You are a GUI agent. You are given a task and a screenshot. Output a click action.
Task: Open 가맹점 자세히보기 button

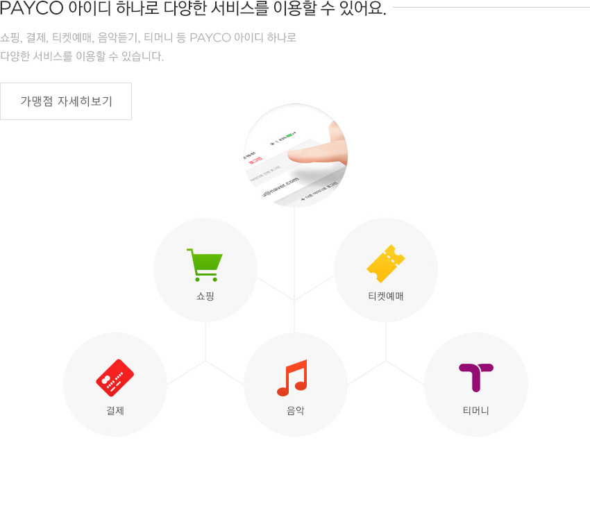click(x=66, y=101)
